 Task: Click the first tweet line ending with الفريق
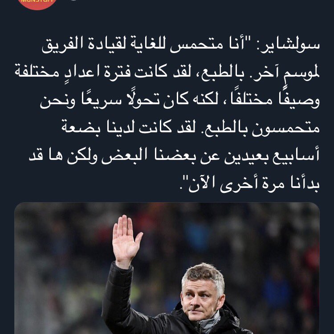181,45
